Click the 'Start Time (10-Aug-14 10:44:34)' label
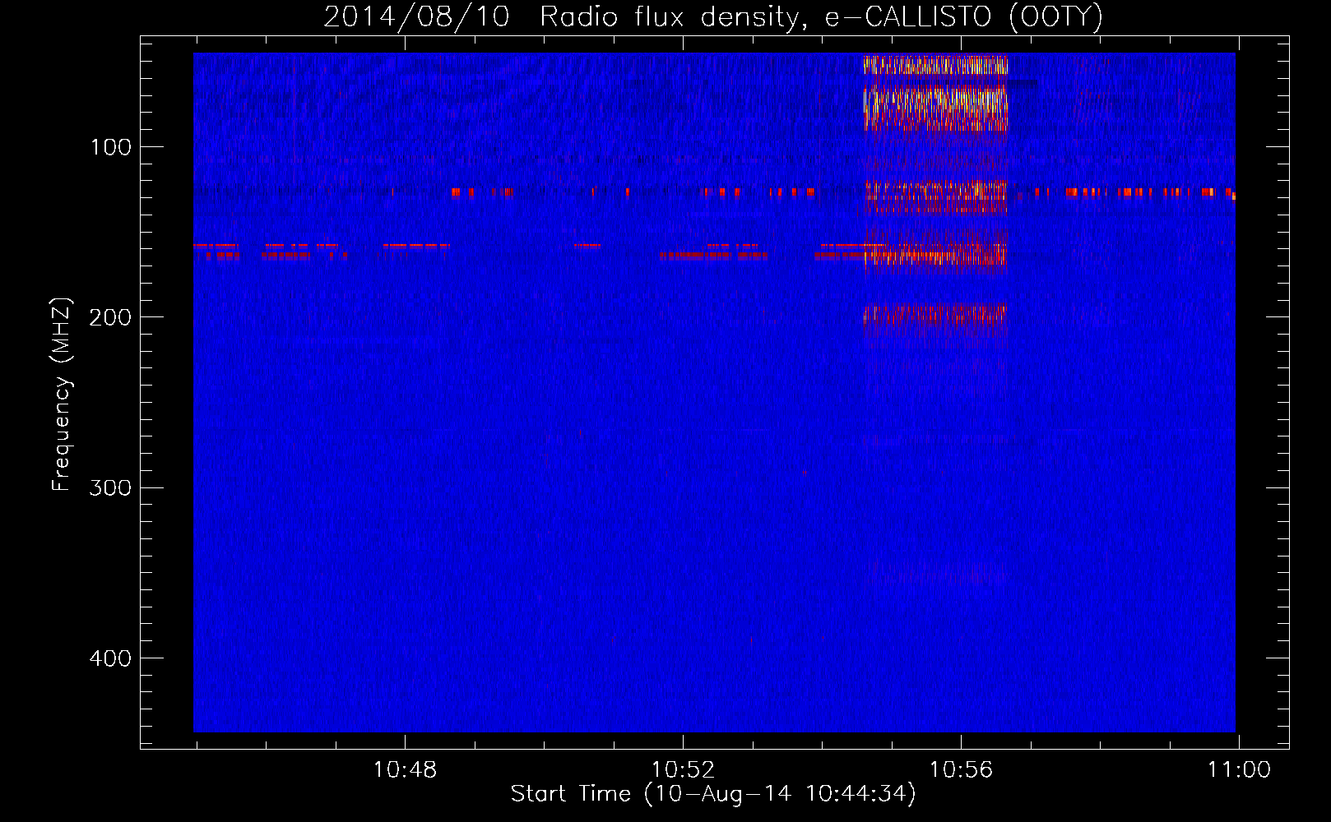This screenshot has width=1331, height=822. pos(713,794)
